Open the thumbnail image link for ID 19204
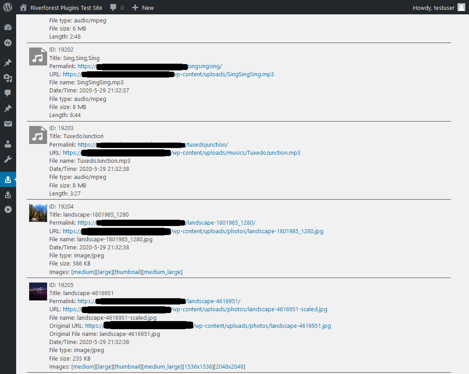This screenshot has height=374, width=469. pos(128,272)
